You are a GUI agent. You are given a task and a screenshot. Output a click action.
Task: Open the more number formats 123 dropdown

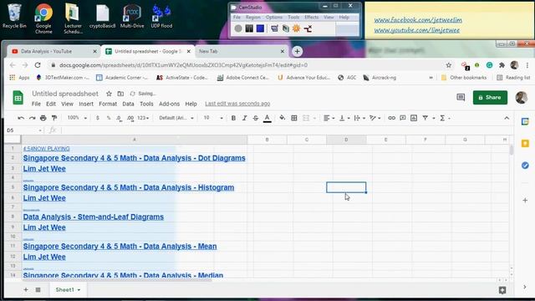(x=143, y=118)
